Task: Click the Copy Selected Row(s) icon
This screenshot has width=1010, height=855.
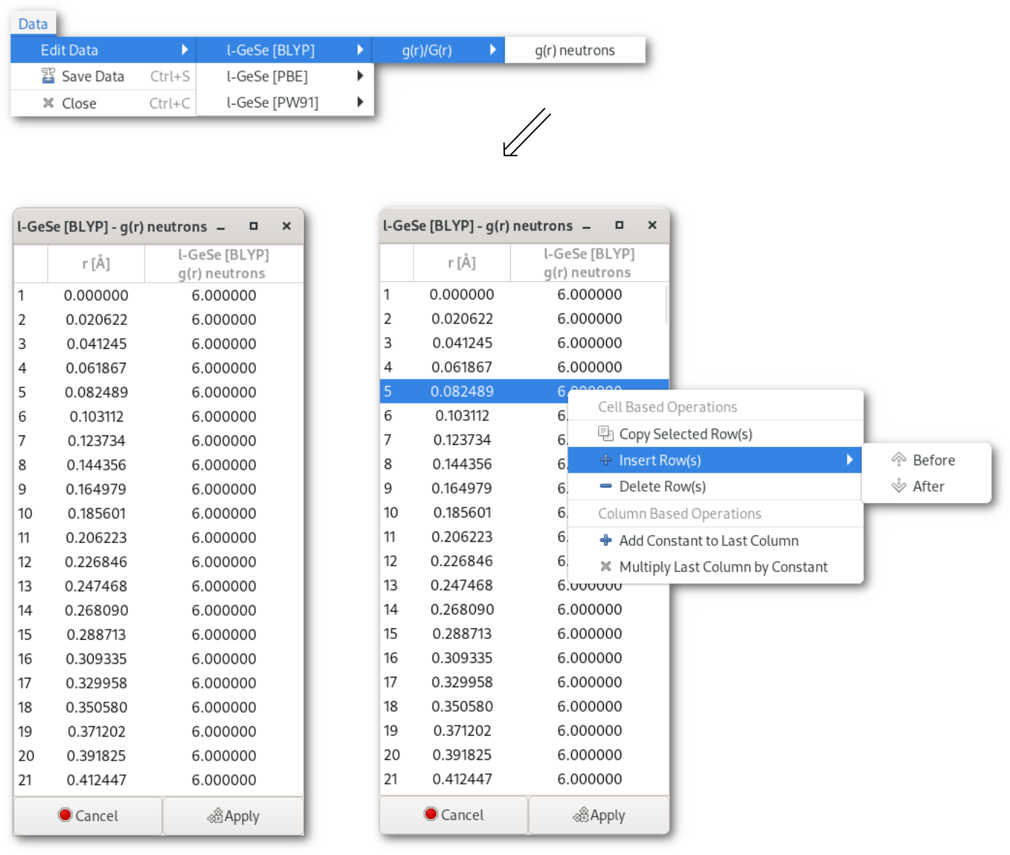Action: click(605, 434)
